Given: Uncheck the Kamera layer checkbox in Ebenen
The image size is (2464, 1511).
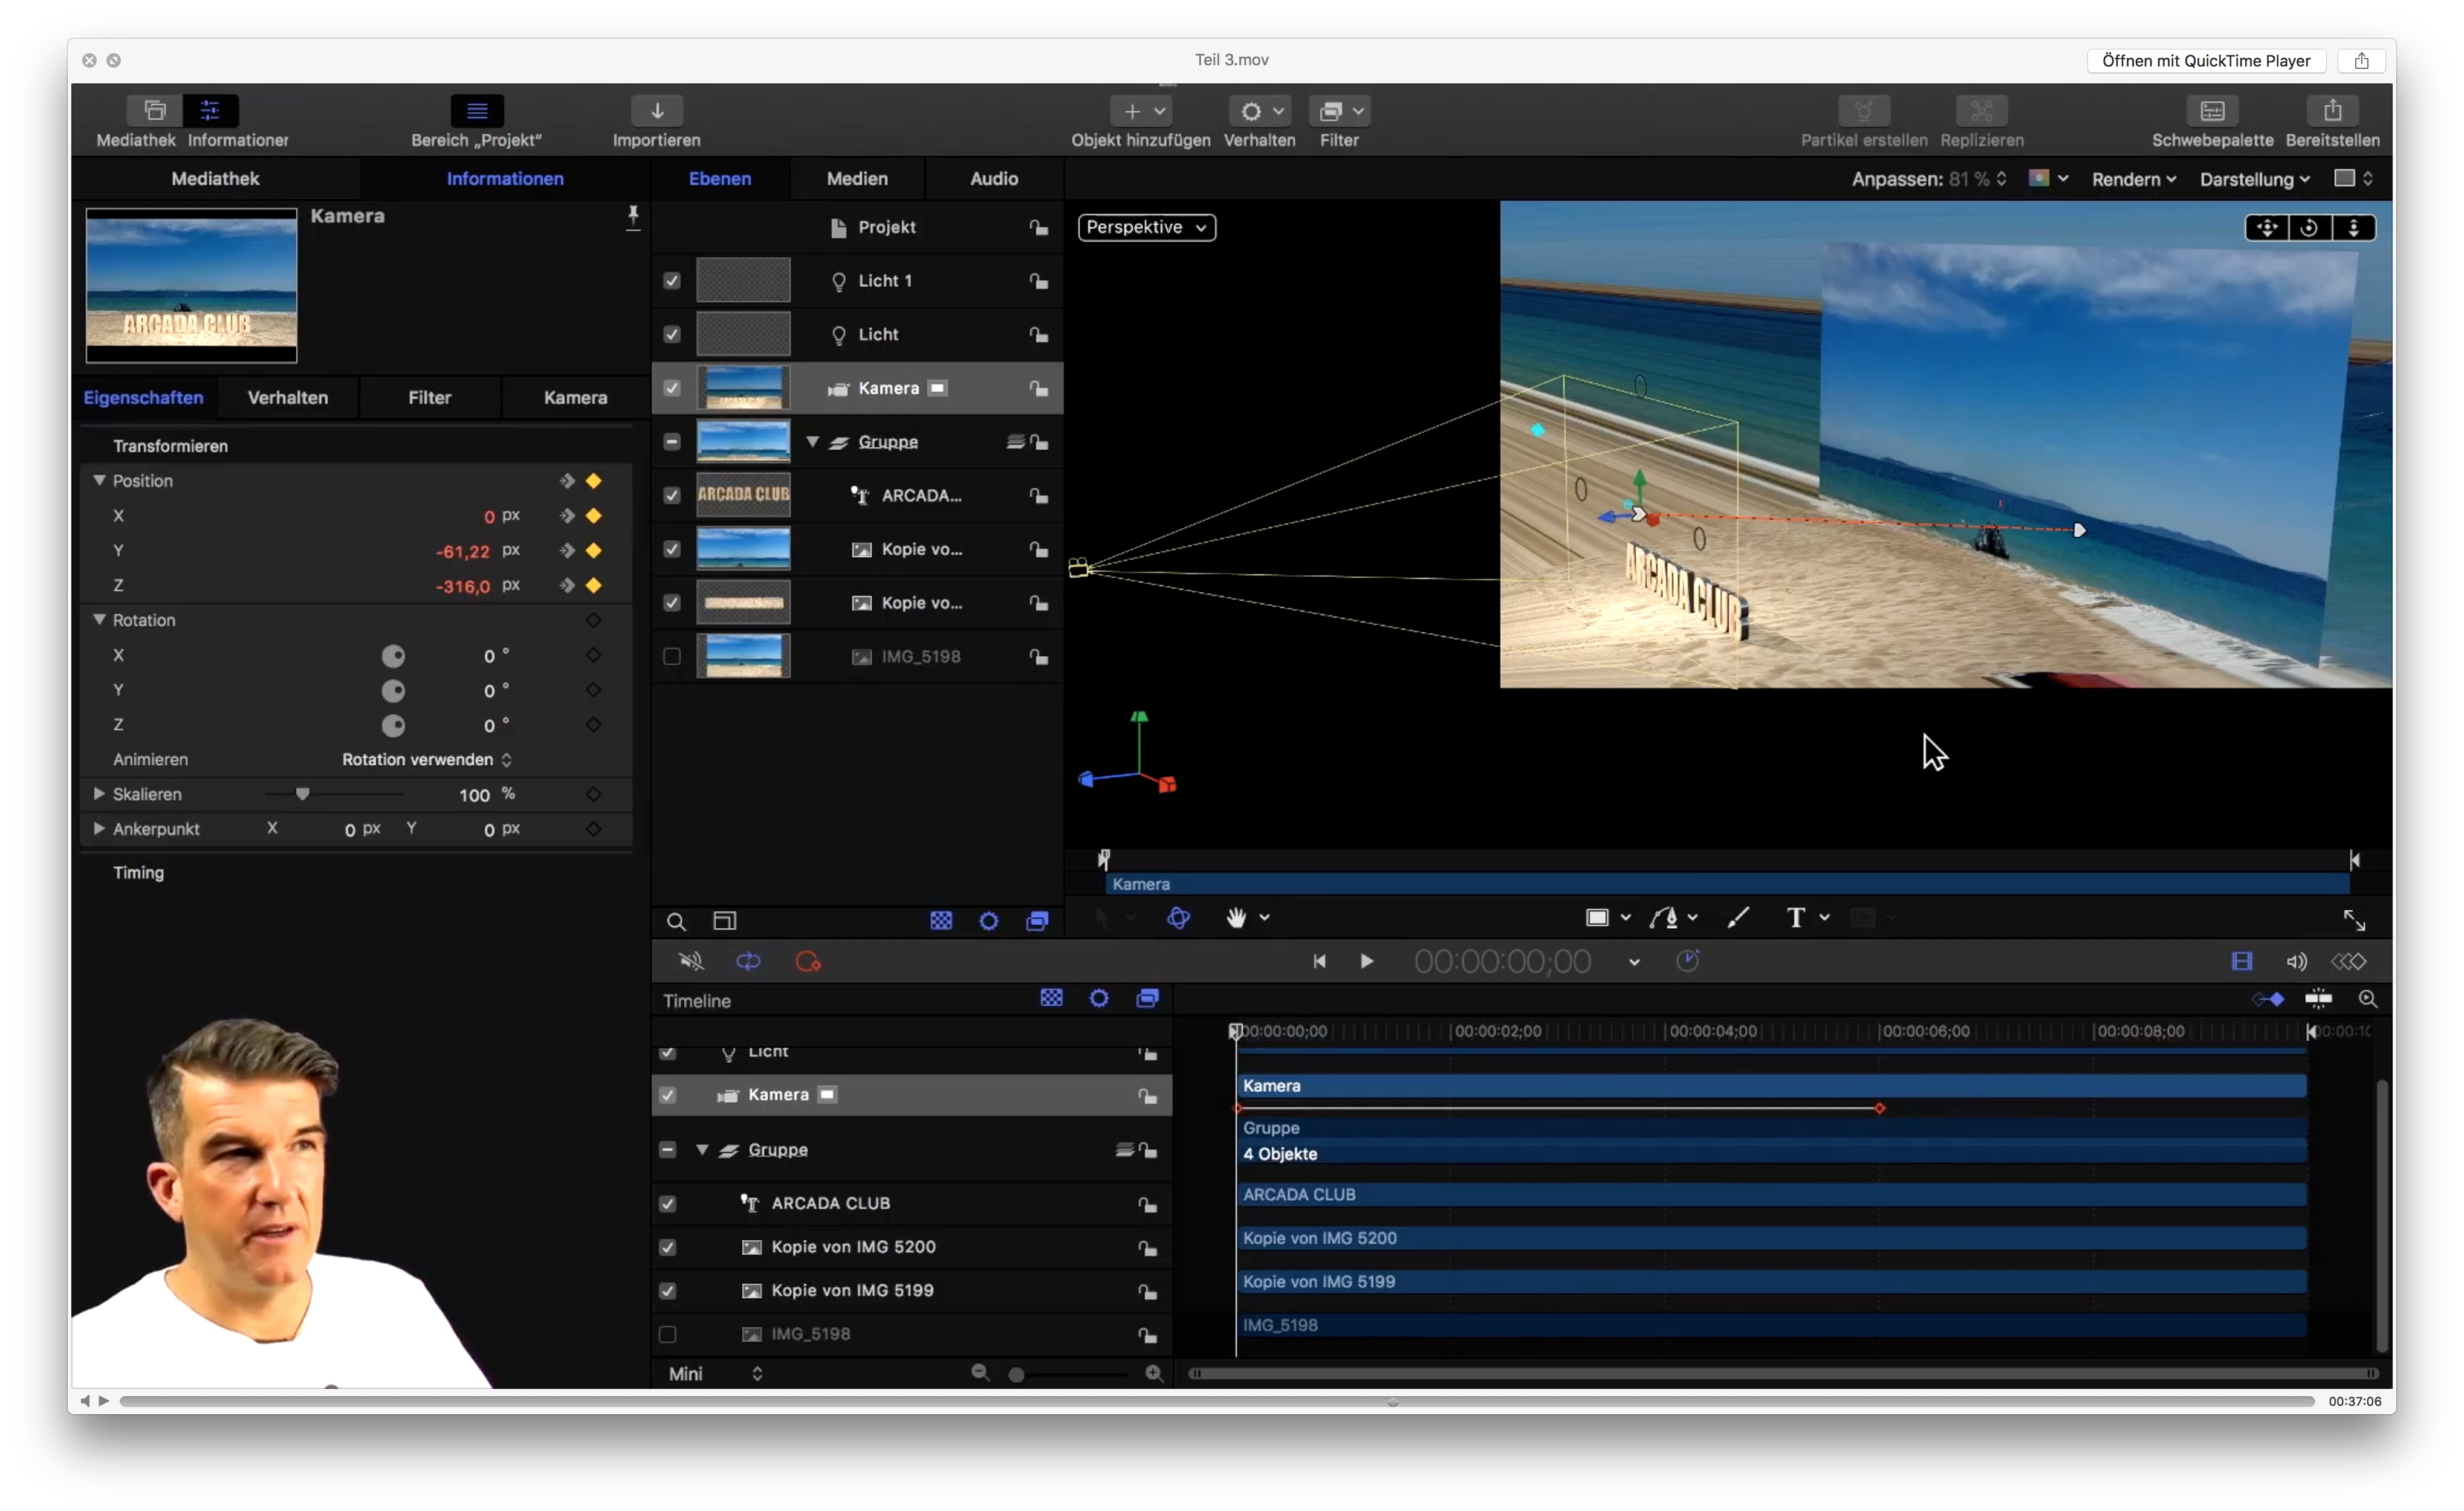Looking at the screenshot, I should pyautogui.click(x=672, y=388).
